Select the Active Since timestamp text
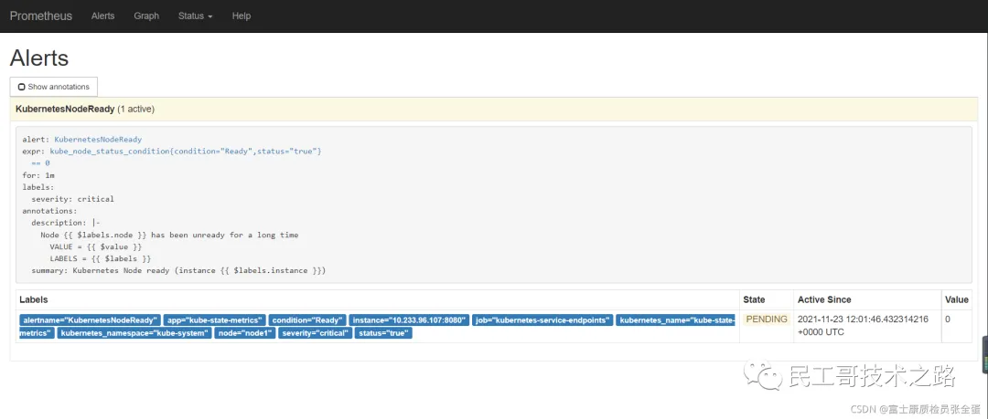This screenshot has height=419, width=988. [863, 325]
